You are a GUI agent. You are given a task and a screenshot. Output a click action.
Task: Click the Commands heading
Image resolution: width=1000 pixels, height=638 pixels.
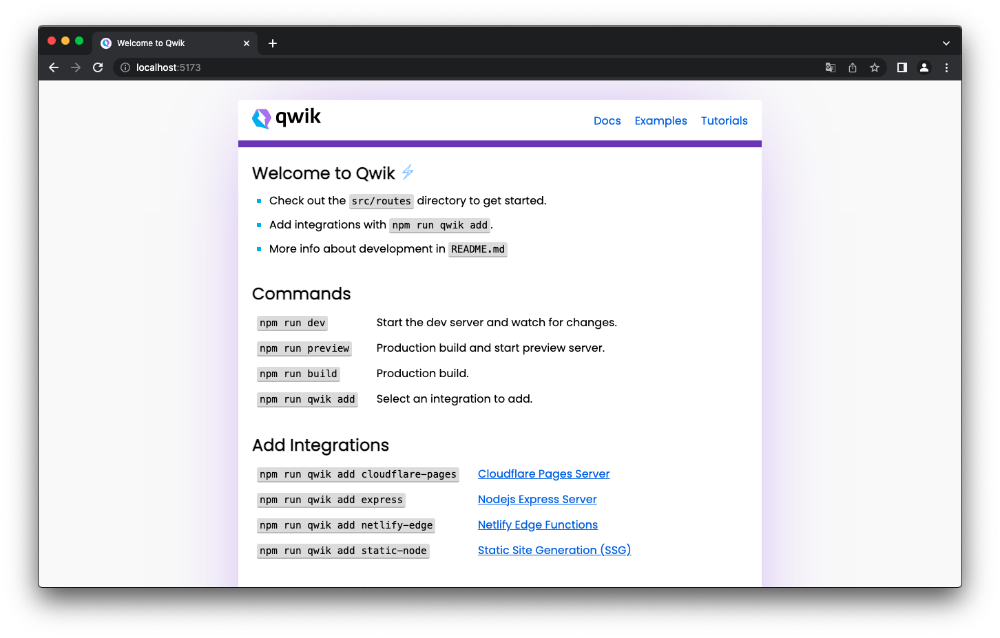(302, 294)
